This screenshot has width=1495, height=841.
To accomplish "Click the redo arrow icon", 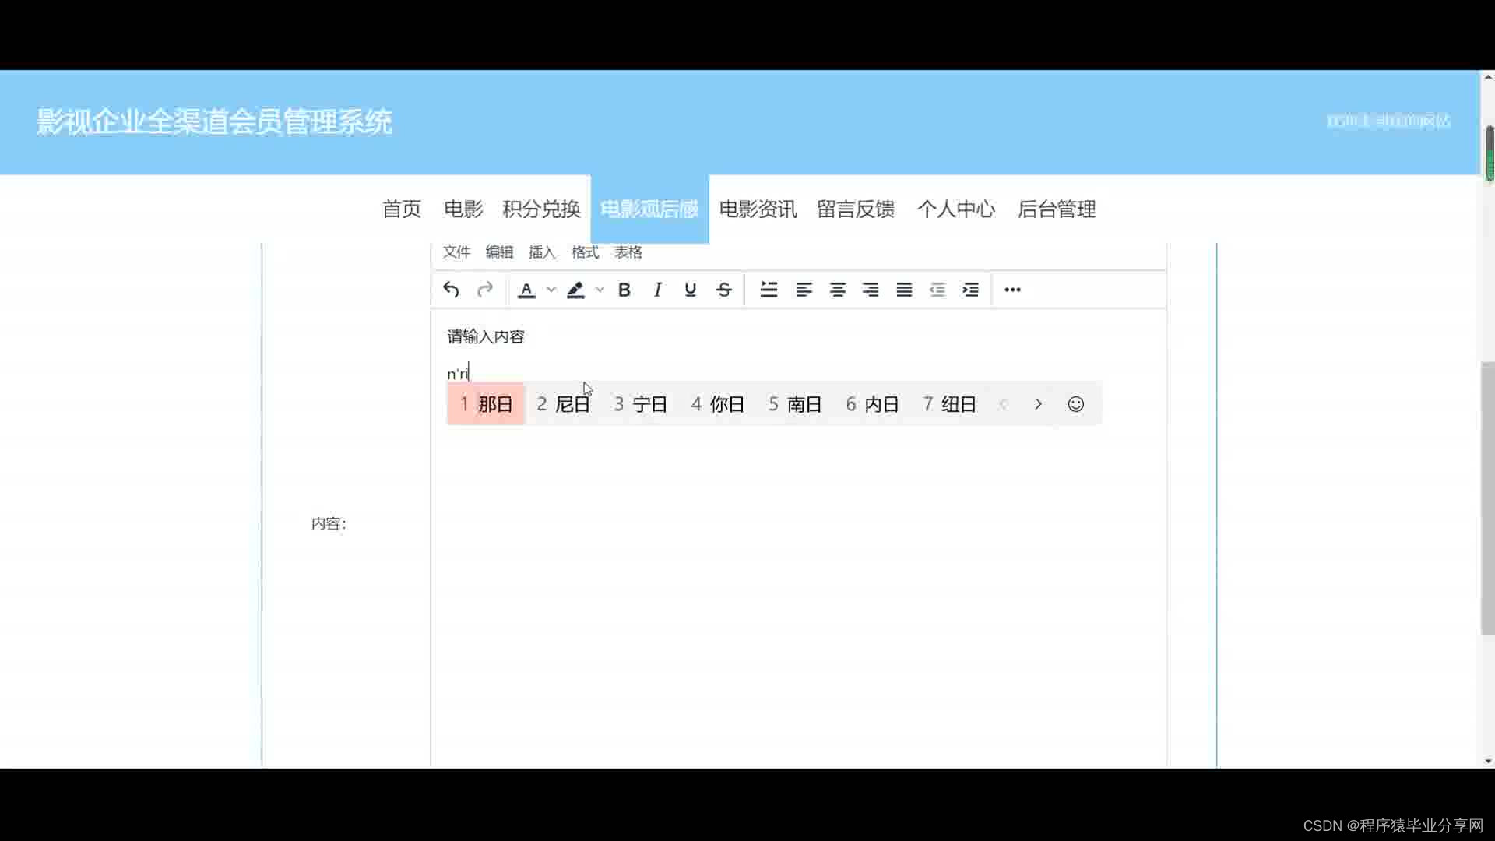I will (484, 290).
